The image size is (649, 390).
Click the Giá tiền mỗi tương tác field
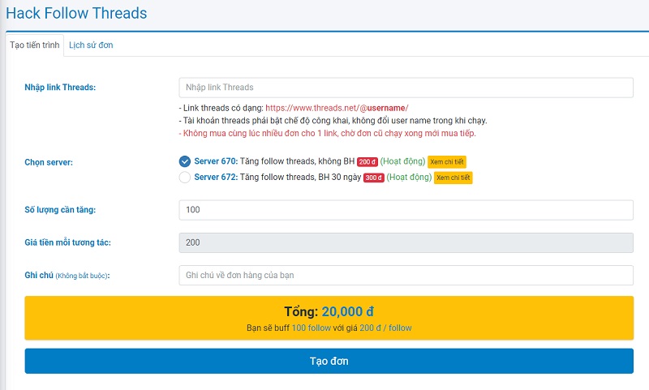406,242
